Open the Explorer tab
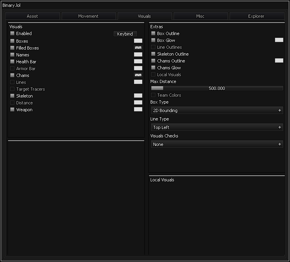 point(256,16)
